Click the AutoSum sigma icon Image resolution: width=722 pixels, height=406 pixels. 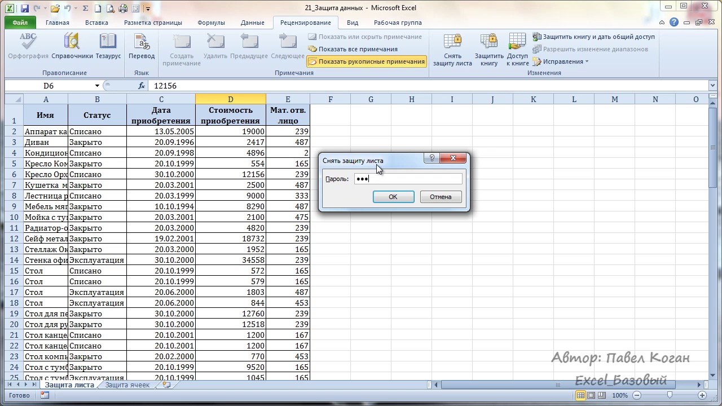click(x=85, y=8)
